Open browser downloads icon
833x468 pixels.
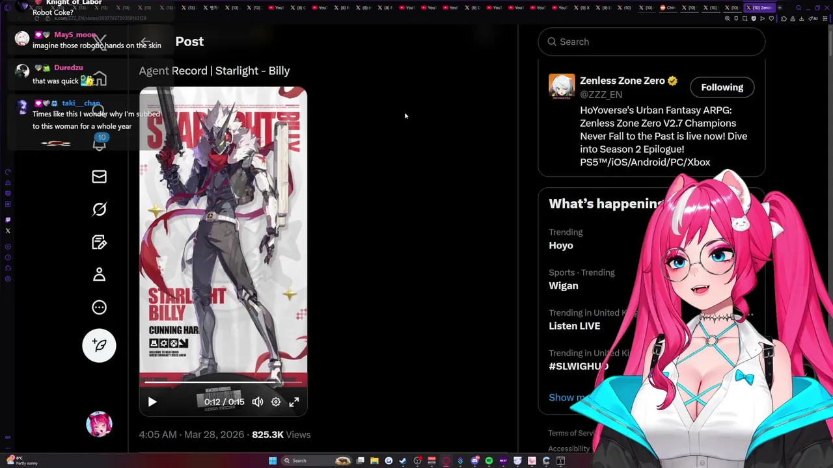pos(801,19)
